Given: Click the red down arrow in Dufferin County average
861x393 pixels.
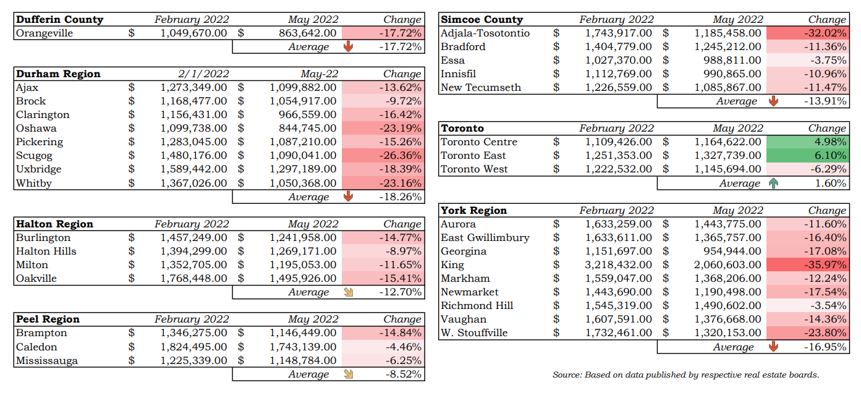Looking at the screenshot, I should click(348, 47).
